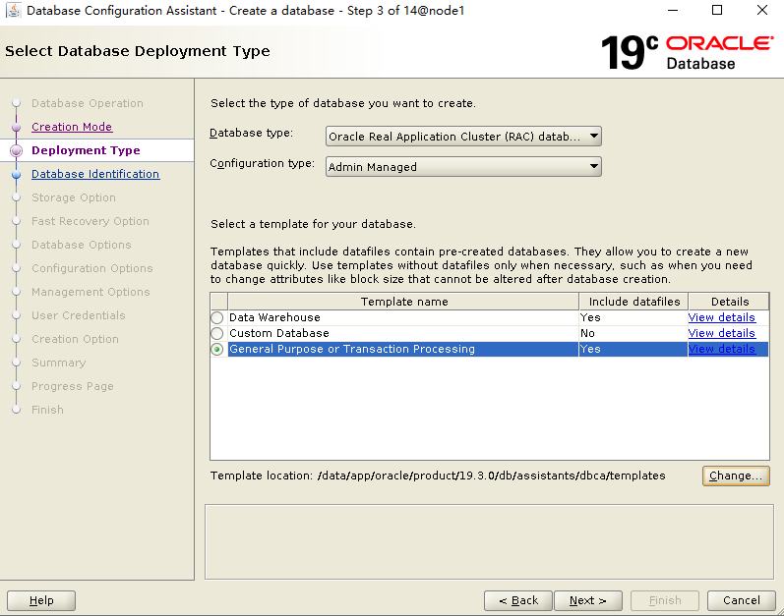Viewport: 784px width, 616px height.
Task: Click the Java icon in title bar
Action: coord(13,10)
